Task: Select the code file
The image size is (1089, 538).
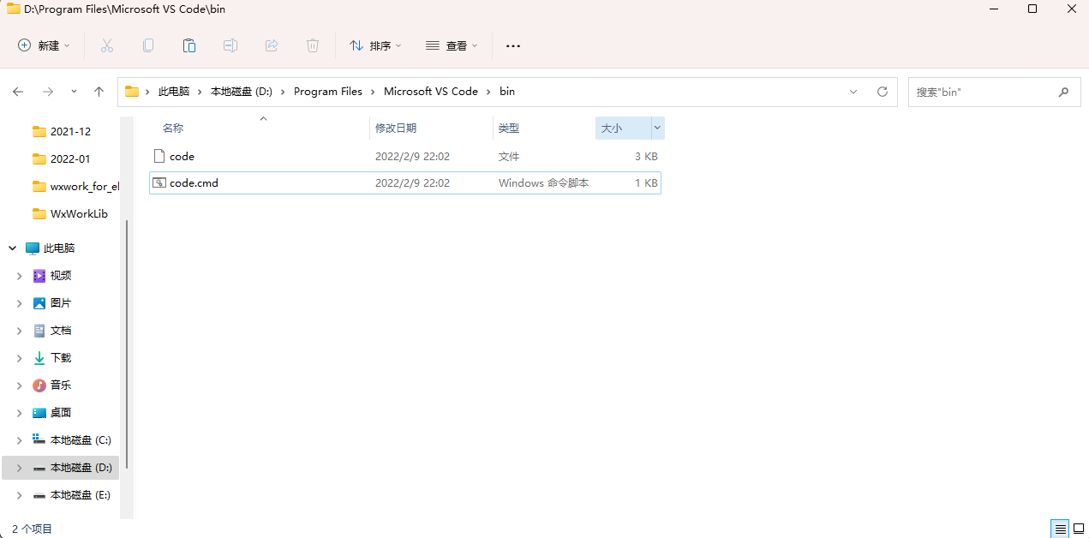Action: [405, 156]
